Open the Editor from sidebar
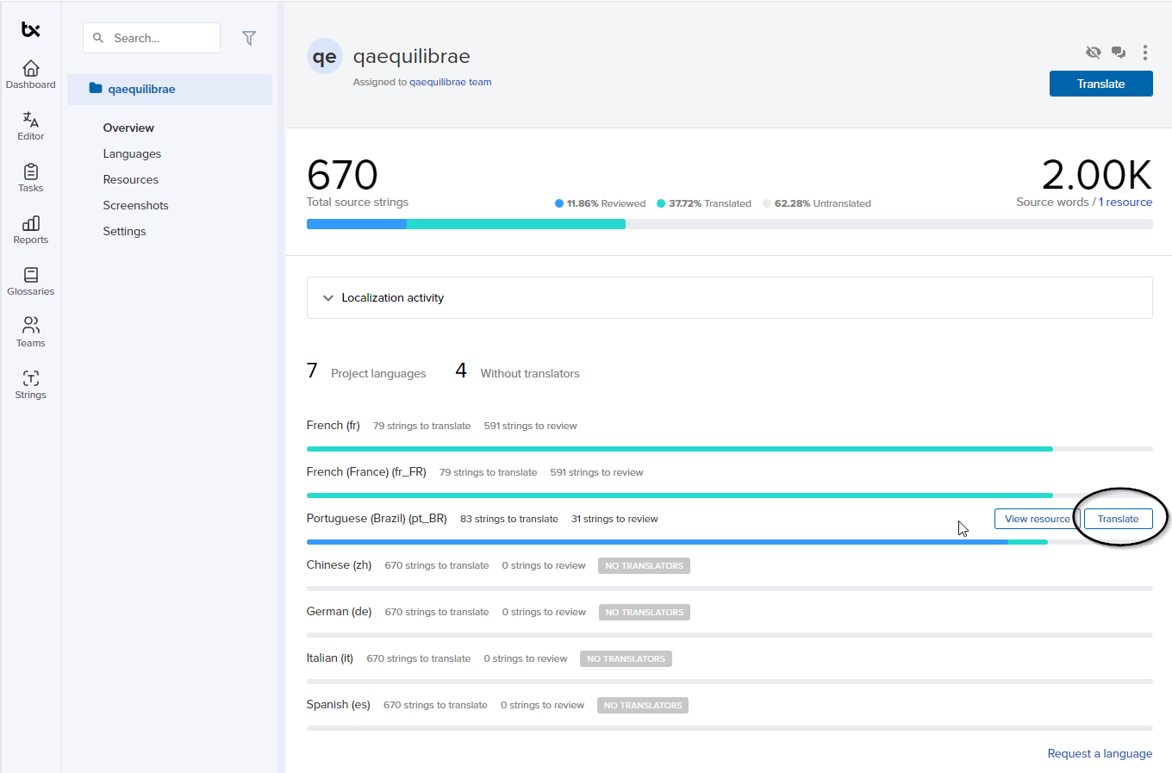 point(31,121)
